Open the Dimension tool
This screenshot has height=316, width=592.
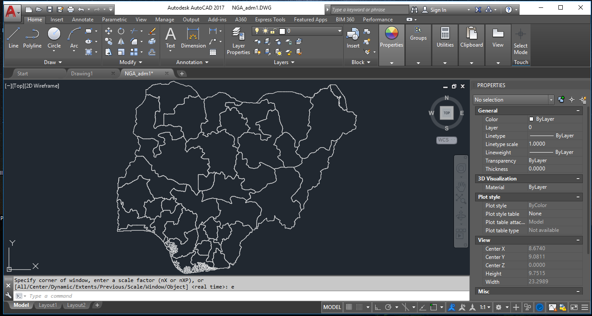pos(192,38)
